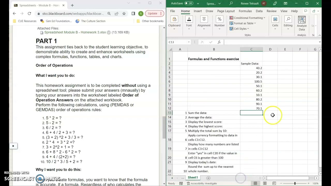Click the Select All corner triangle
The width and height of the screenshot is (331, 186).
170,49
